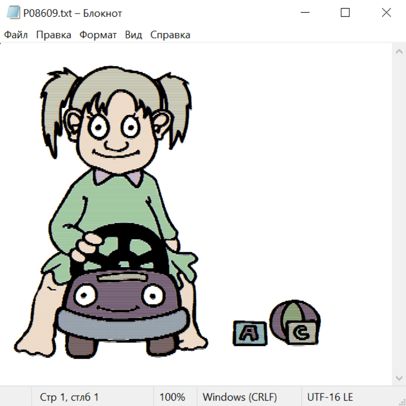The image size is (406, 406).
Task: Open the Правка menu
Action: 54,35
